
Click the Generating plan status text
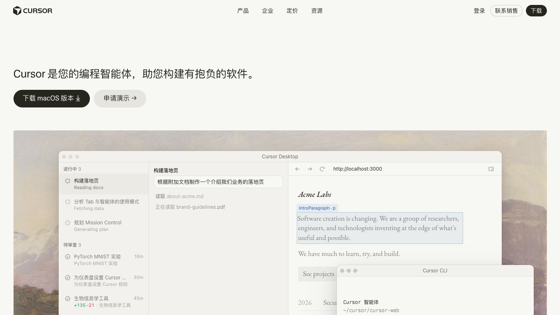click(x=91, y=229)
